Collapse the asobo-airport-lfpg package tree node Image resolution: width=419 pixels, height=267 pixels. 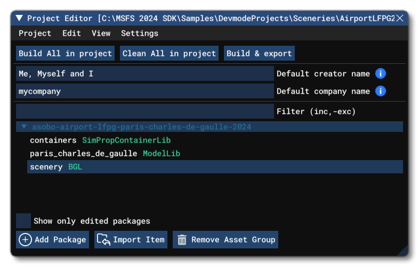24,127
